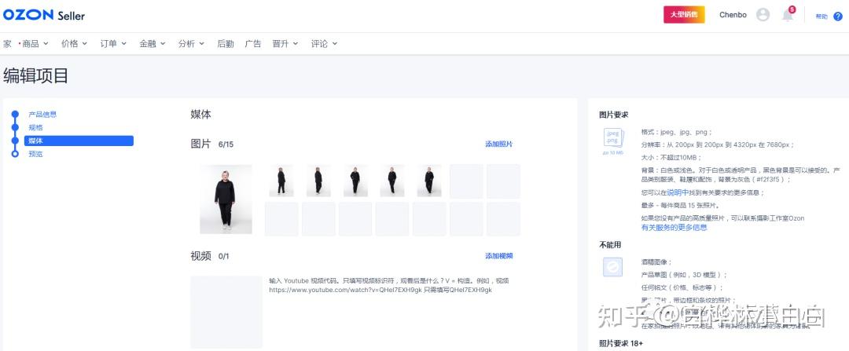Click the 大型销售 promo button
Image resolution: width=849 pixels, height=351 pixels.
(x=684, y=15)
